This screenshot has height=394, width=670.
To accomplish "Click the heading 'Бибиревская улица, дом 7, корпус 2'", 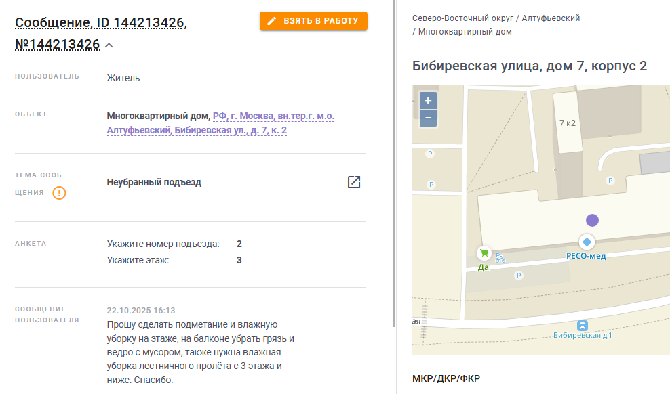I will (x=530, y=66).
